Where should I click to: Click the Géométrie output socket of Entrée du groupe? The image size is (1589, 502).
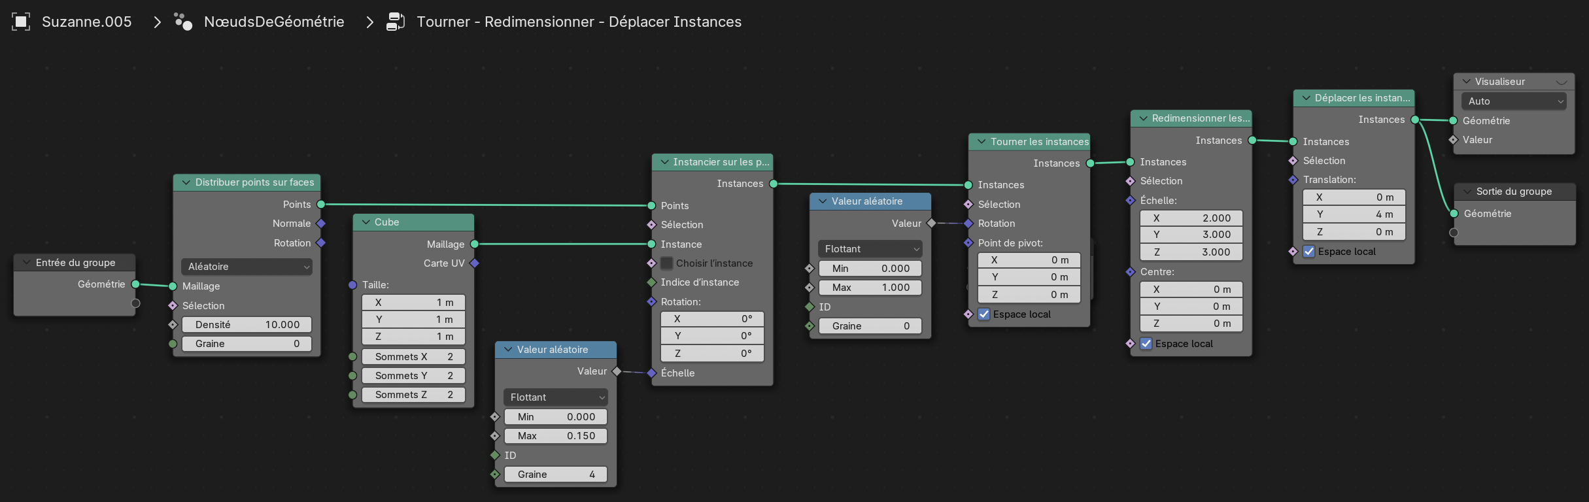pyautogui.click(x=135, y=284)
